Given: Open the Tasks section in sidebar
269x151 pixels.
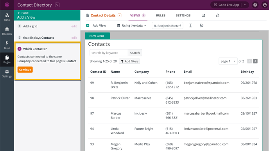Looking at the screenshot, I should point(7,45).
